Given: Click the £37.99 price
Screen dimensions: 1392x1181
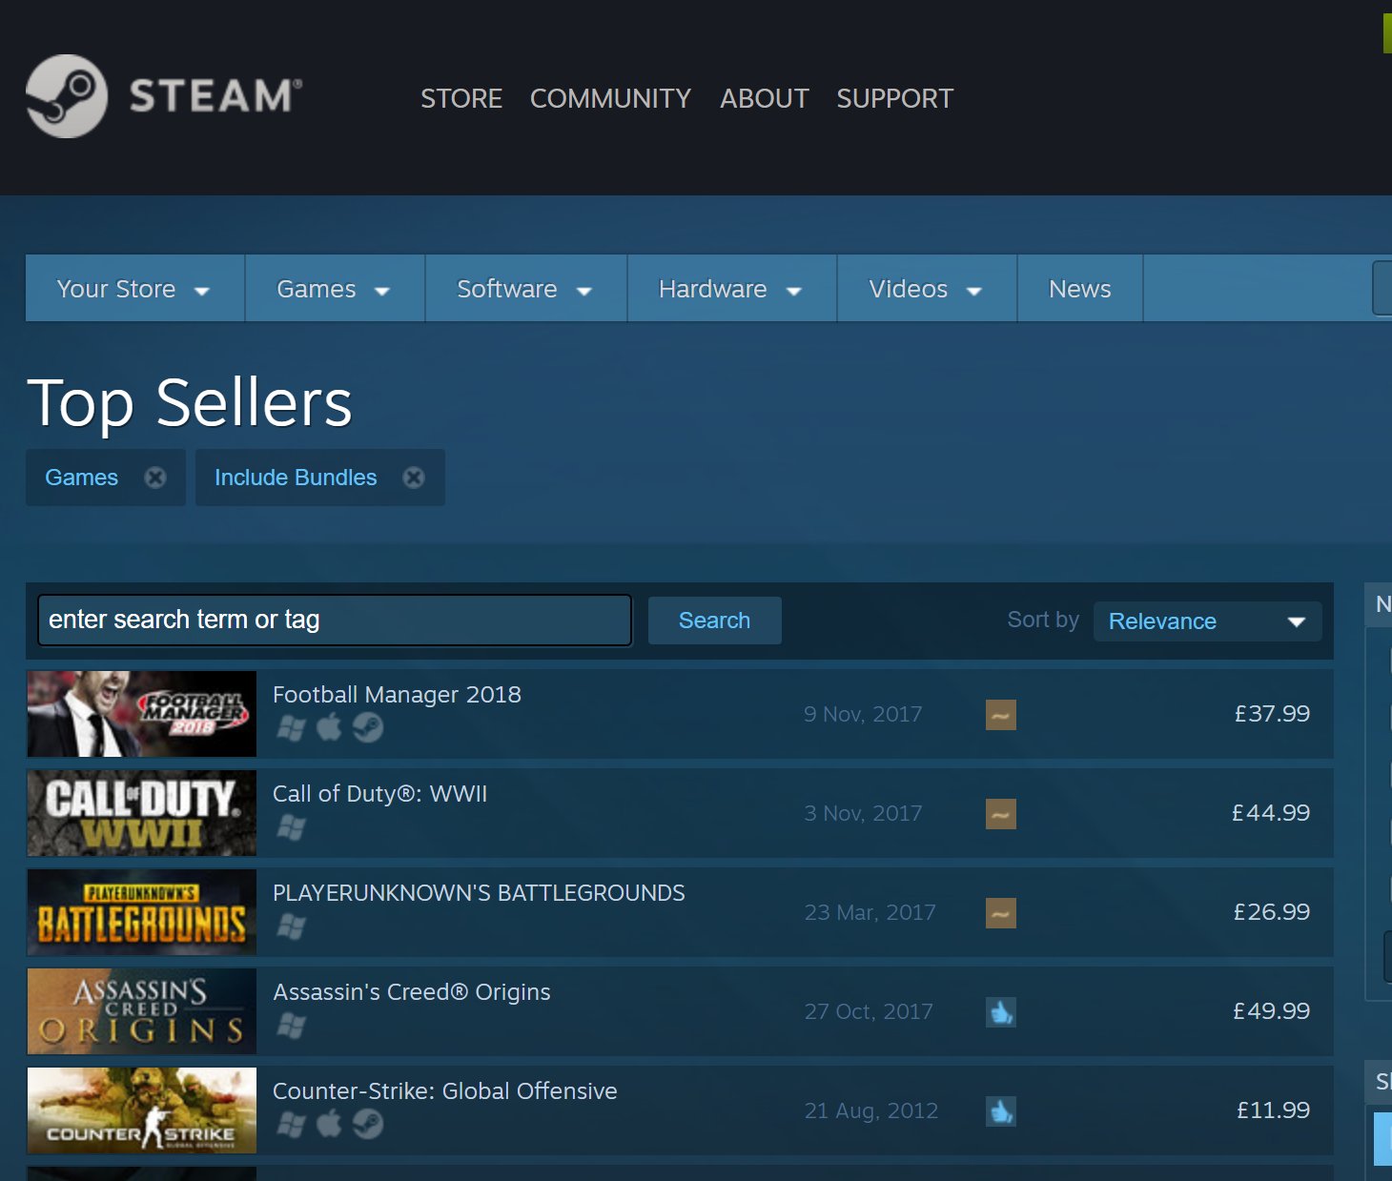Looking at the screenshot, I should (1272, 714).
